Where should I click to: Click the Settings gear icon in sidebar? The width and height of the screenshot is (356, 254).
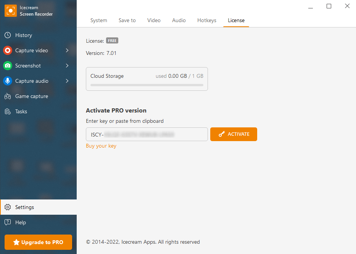point(8,207)
